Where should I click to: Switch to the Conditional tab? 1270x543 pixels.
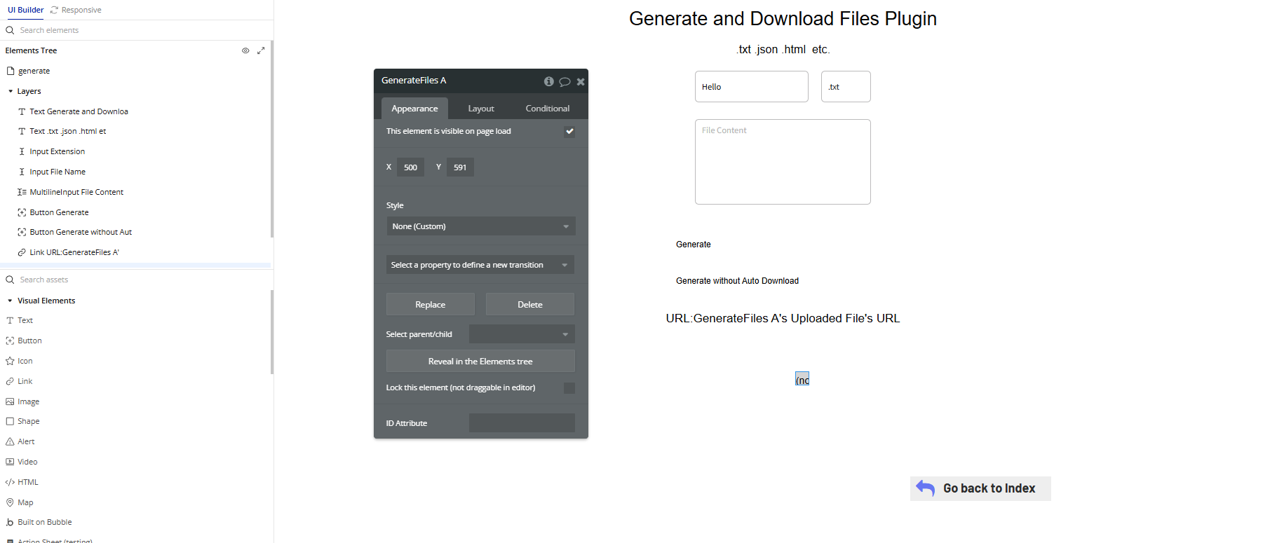548,109
